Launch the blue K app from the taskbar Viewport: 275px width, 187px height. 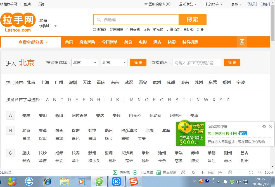[x=117, y=181]
